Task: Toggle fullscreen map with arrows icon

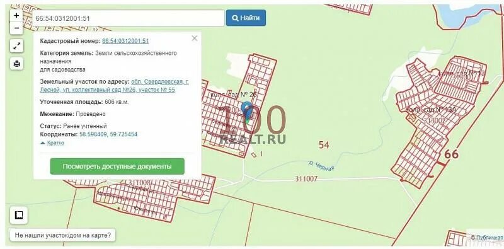Action: pyautogui.click(x=17, y=46)
